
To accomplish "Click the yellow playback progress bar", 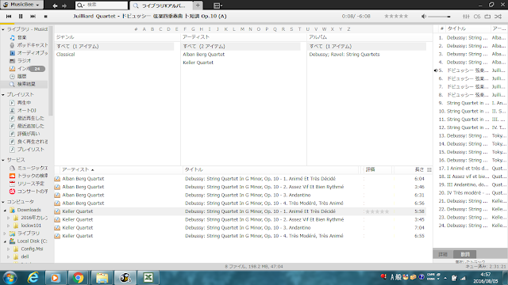I will point(7,24).
